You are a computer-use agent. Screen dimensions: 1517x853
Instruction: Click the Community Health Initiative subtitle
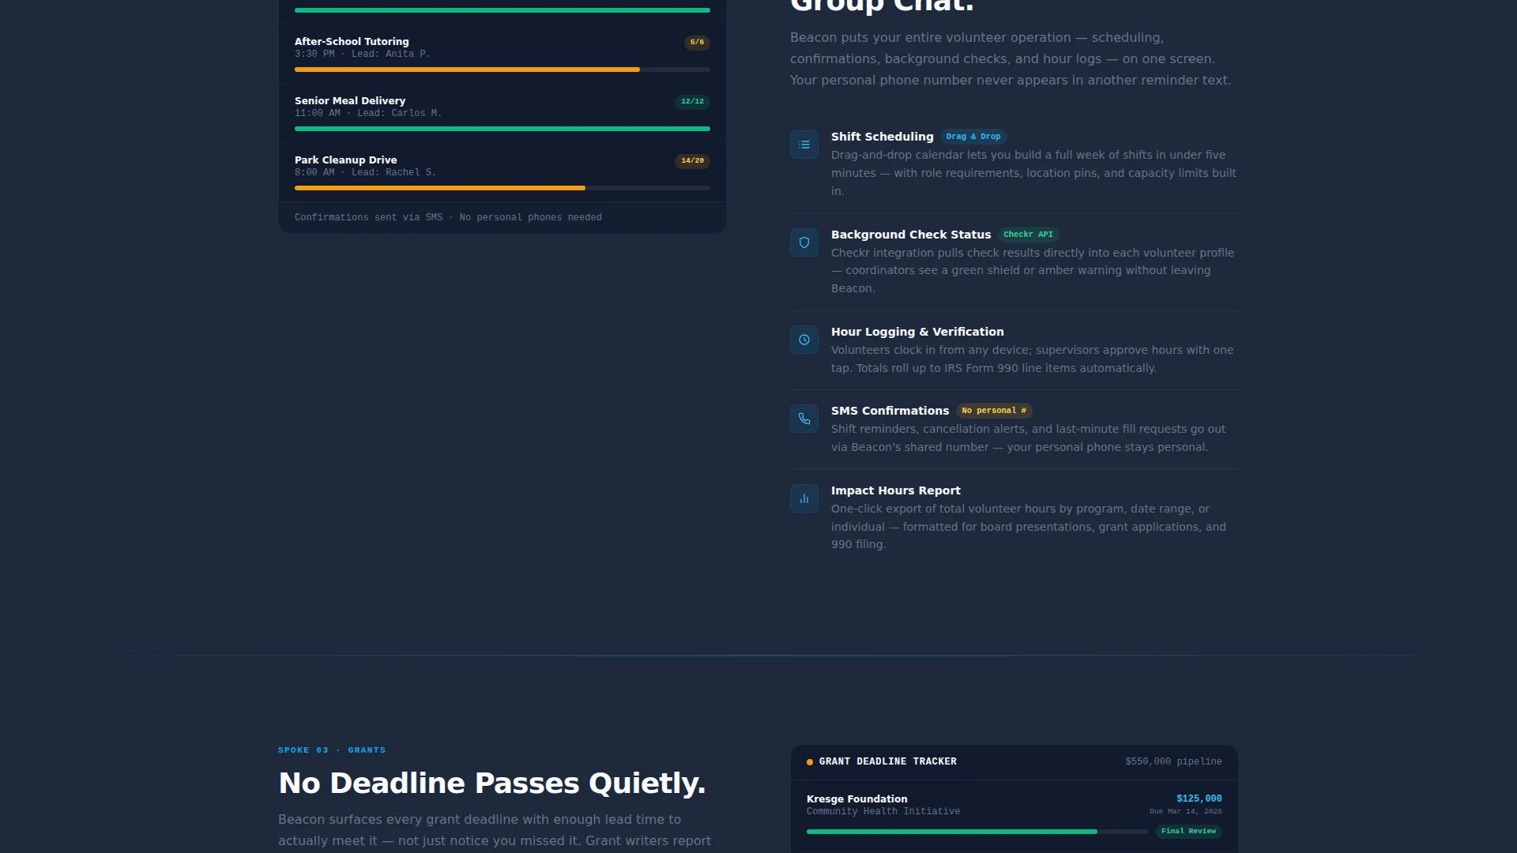[x=883, y=811]
